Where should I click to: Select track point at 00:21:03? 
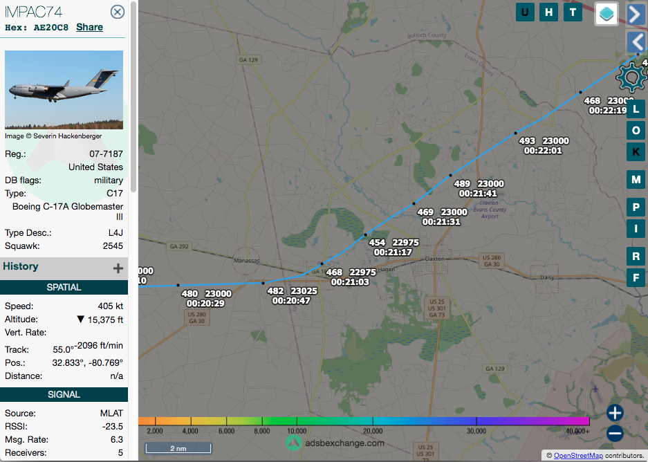322,264
